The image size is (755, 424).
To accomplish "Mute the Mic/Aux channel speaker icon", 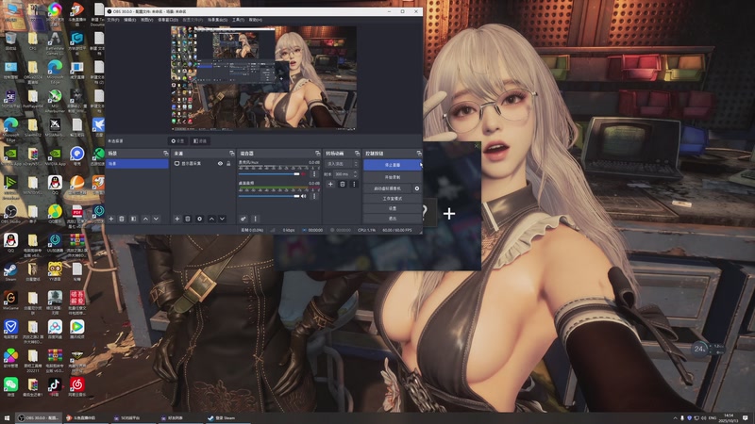I will [x=303, y=174].
